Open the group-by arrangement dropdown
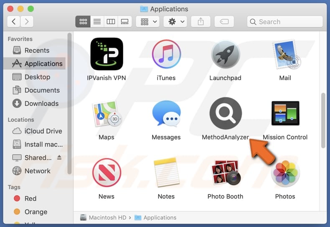The height and width of the screenshot is (227, 330). click(148, 21)
